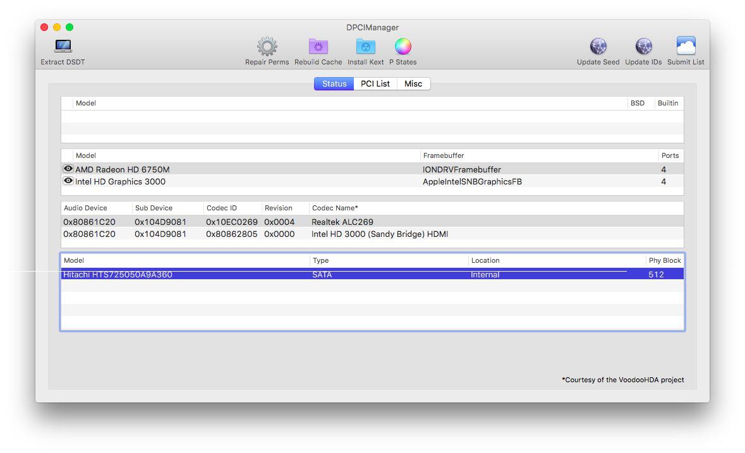745x453 pixels.
Task: Click the Type column header in drives table
Action: click(321, 260)
